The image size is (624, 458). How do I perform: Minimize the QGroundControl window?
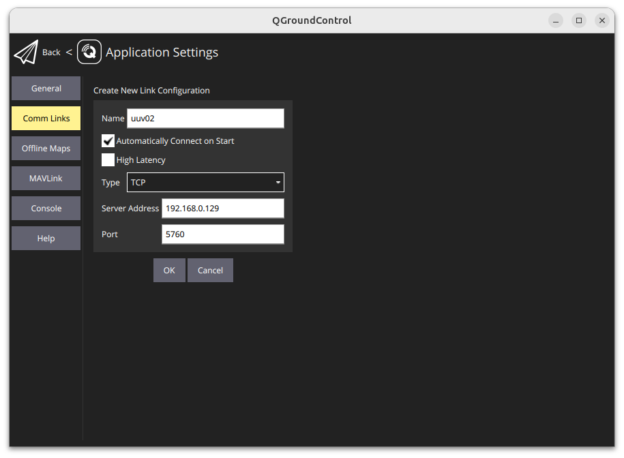click(556, 20)
